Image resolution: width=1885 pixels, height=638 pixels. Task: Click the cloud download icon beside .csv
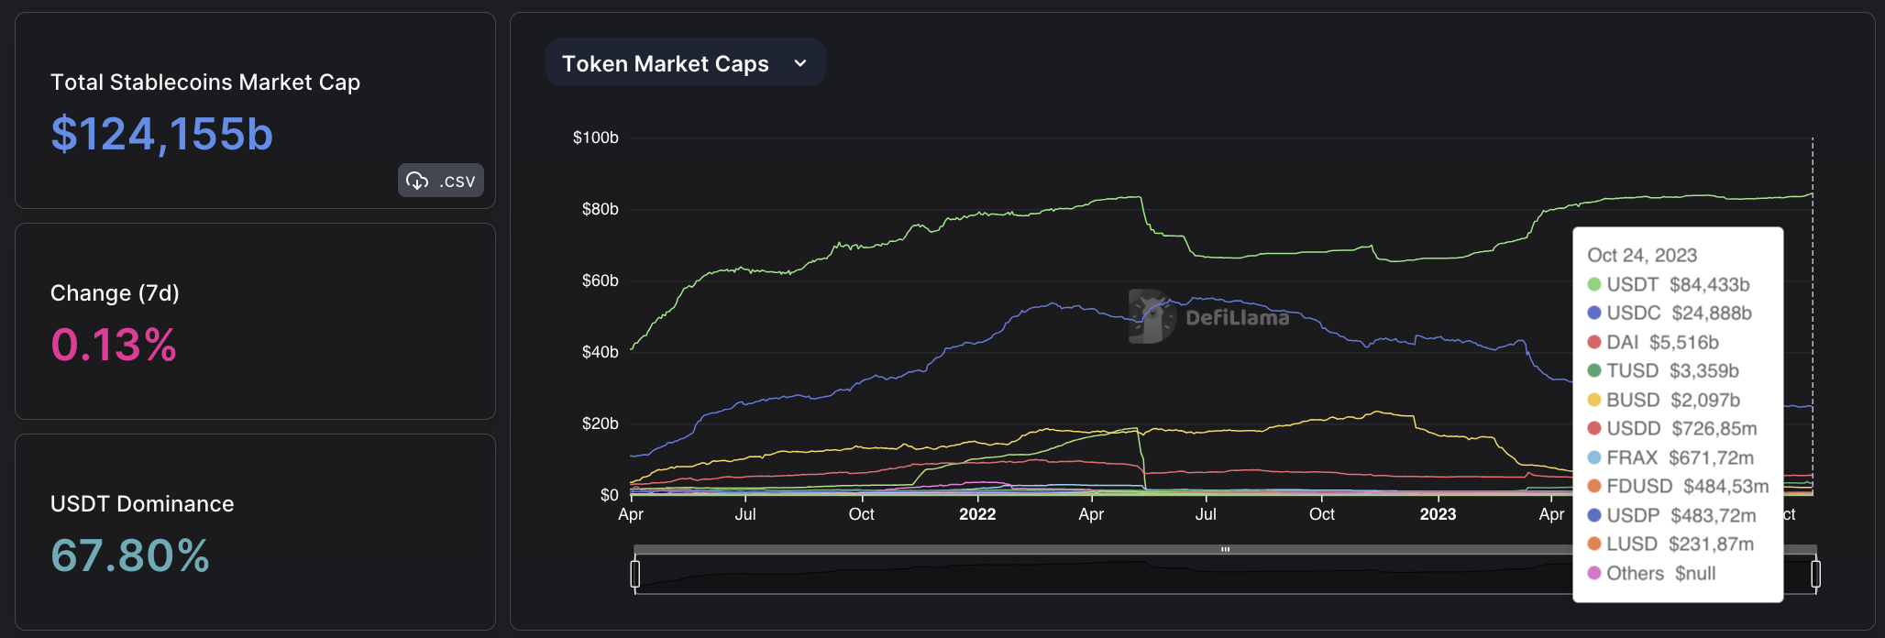tap(417, 181)
